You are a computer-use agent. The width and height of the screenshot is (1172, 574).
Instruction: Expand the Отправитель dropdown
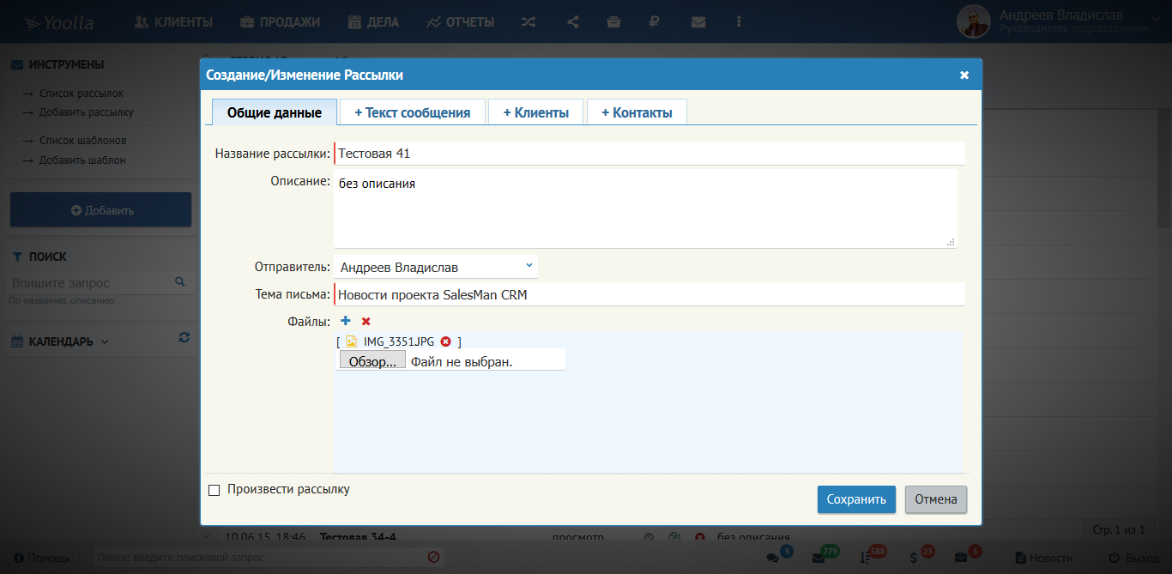tap(436, 267)
